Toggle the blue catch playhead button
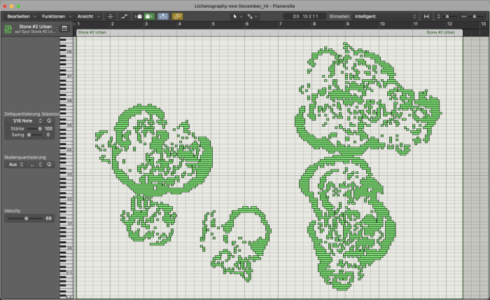Viewport: 490px width, 300px height. [163, 16]
